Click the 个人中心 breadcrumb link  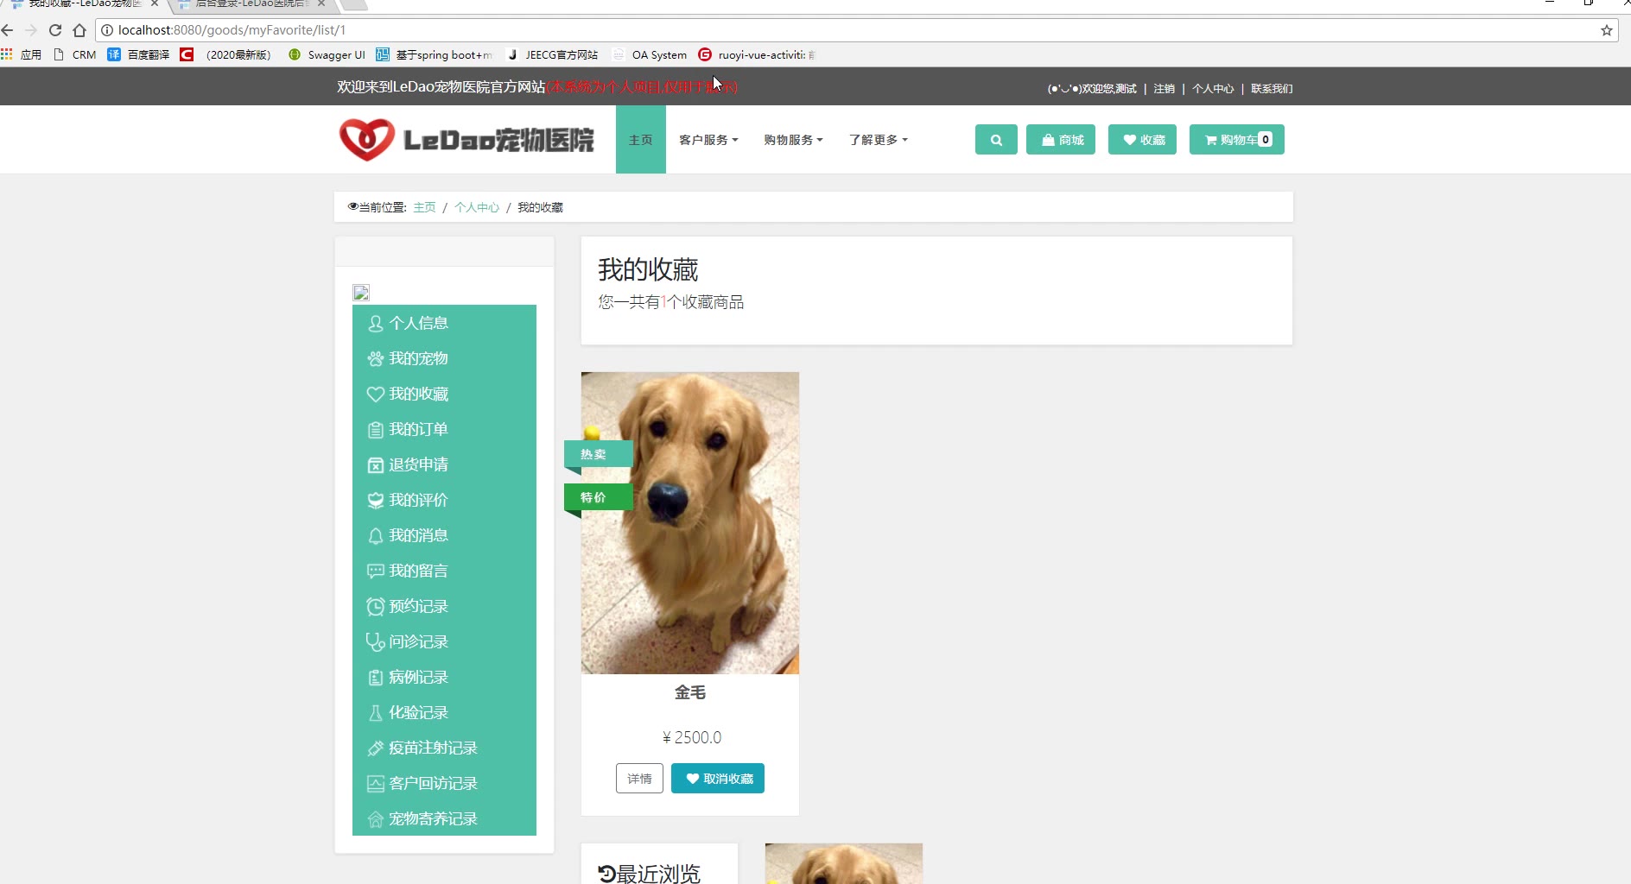point(477,207)
